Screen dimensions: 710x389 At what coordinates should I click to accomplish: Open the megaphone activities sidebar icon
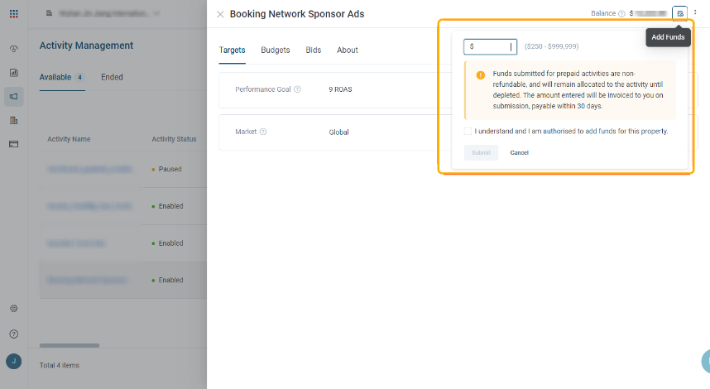(13, 97)
